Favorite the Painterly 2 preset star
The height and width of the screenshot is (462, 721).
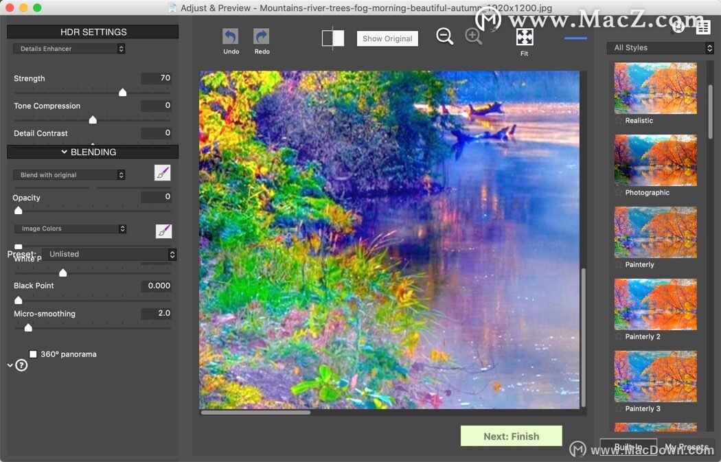click(619, 337)
